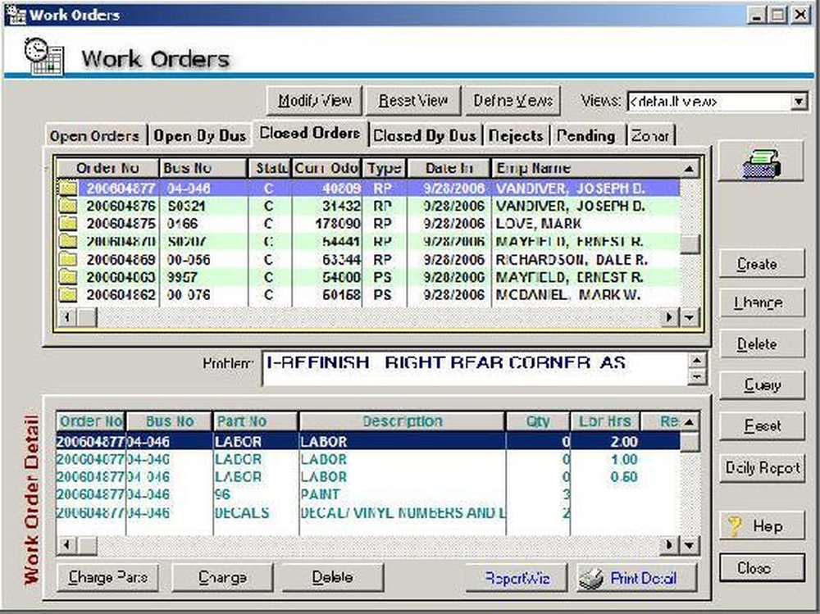Click orders list horizontal scroll right arrow

pos(669,317)
